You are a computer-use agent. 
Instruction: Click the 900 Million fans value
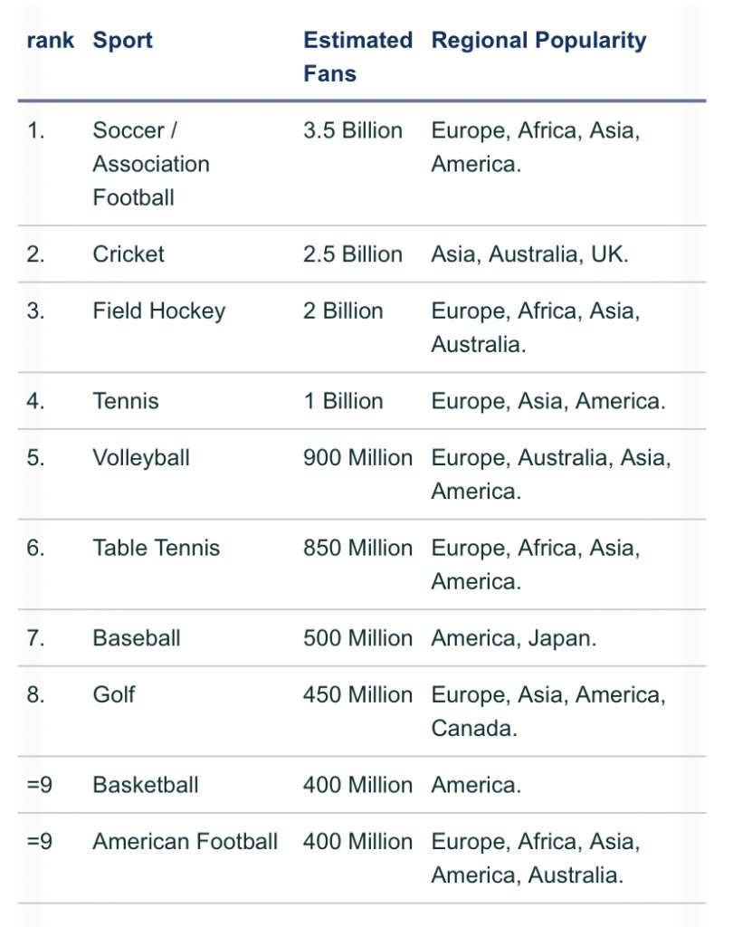(357, 458)
